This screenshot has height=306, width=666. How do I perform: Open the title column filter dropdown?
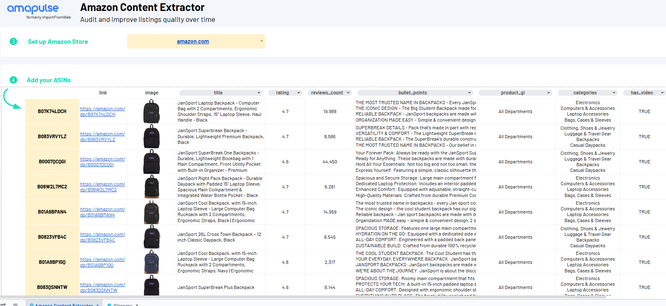(x=259, y=93)
